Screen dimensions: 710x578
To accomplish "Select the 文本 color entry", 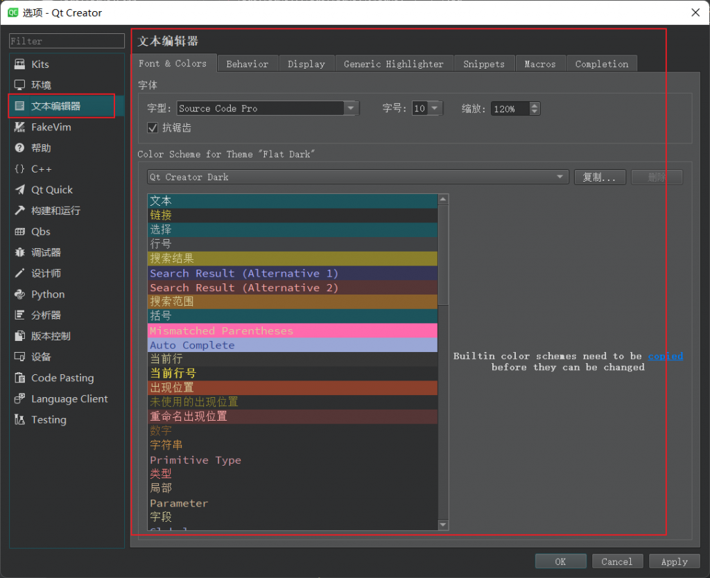I will tap(293, 201).
